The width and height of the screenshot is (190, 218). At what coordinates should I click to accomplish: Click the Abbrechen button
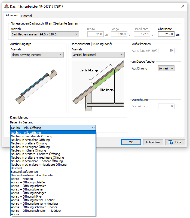153,142
